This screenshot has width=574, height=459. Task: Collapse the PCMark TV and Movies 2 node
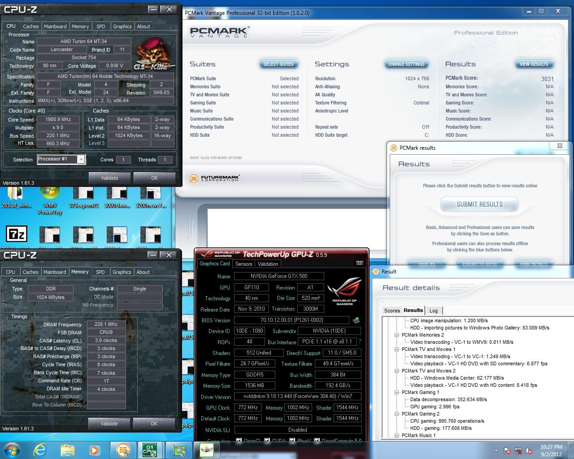click(x=397, y=371)
